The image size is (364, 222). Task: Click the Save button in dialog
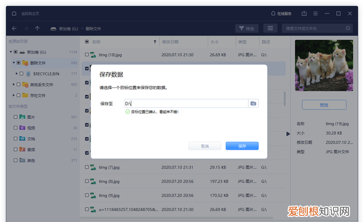coord(242,146)
